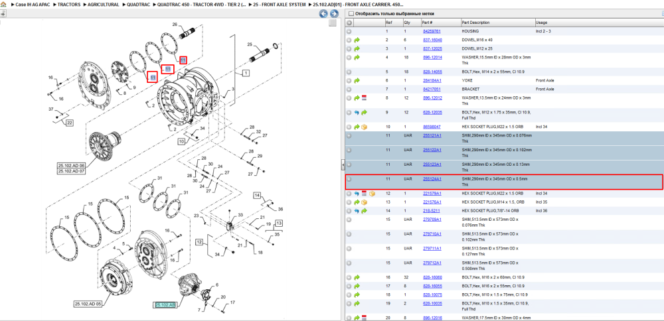Click the blue back-arrow icon on part 221579A1 row
The width and height of the screenshot is (664, 321).
coord(357,194)
